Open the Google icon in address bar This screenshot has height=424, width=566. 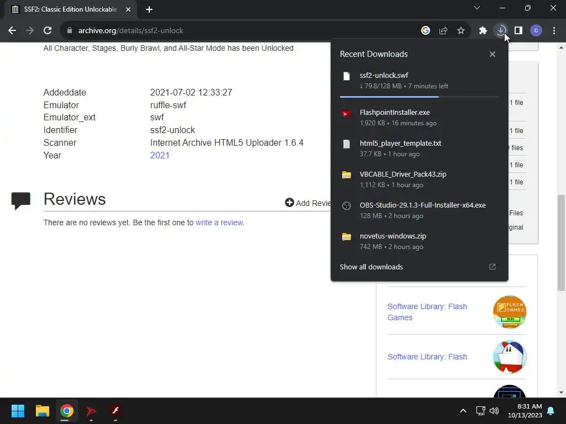(x=426, y=31)
